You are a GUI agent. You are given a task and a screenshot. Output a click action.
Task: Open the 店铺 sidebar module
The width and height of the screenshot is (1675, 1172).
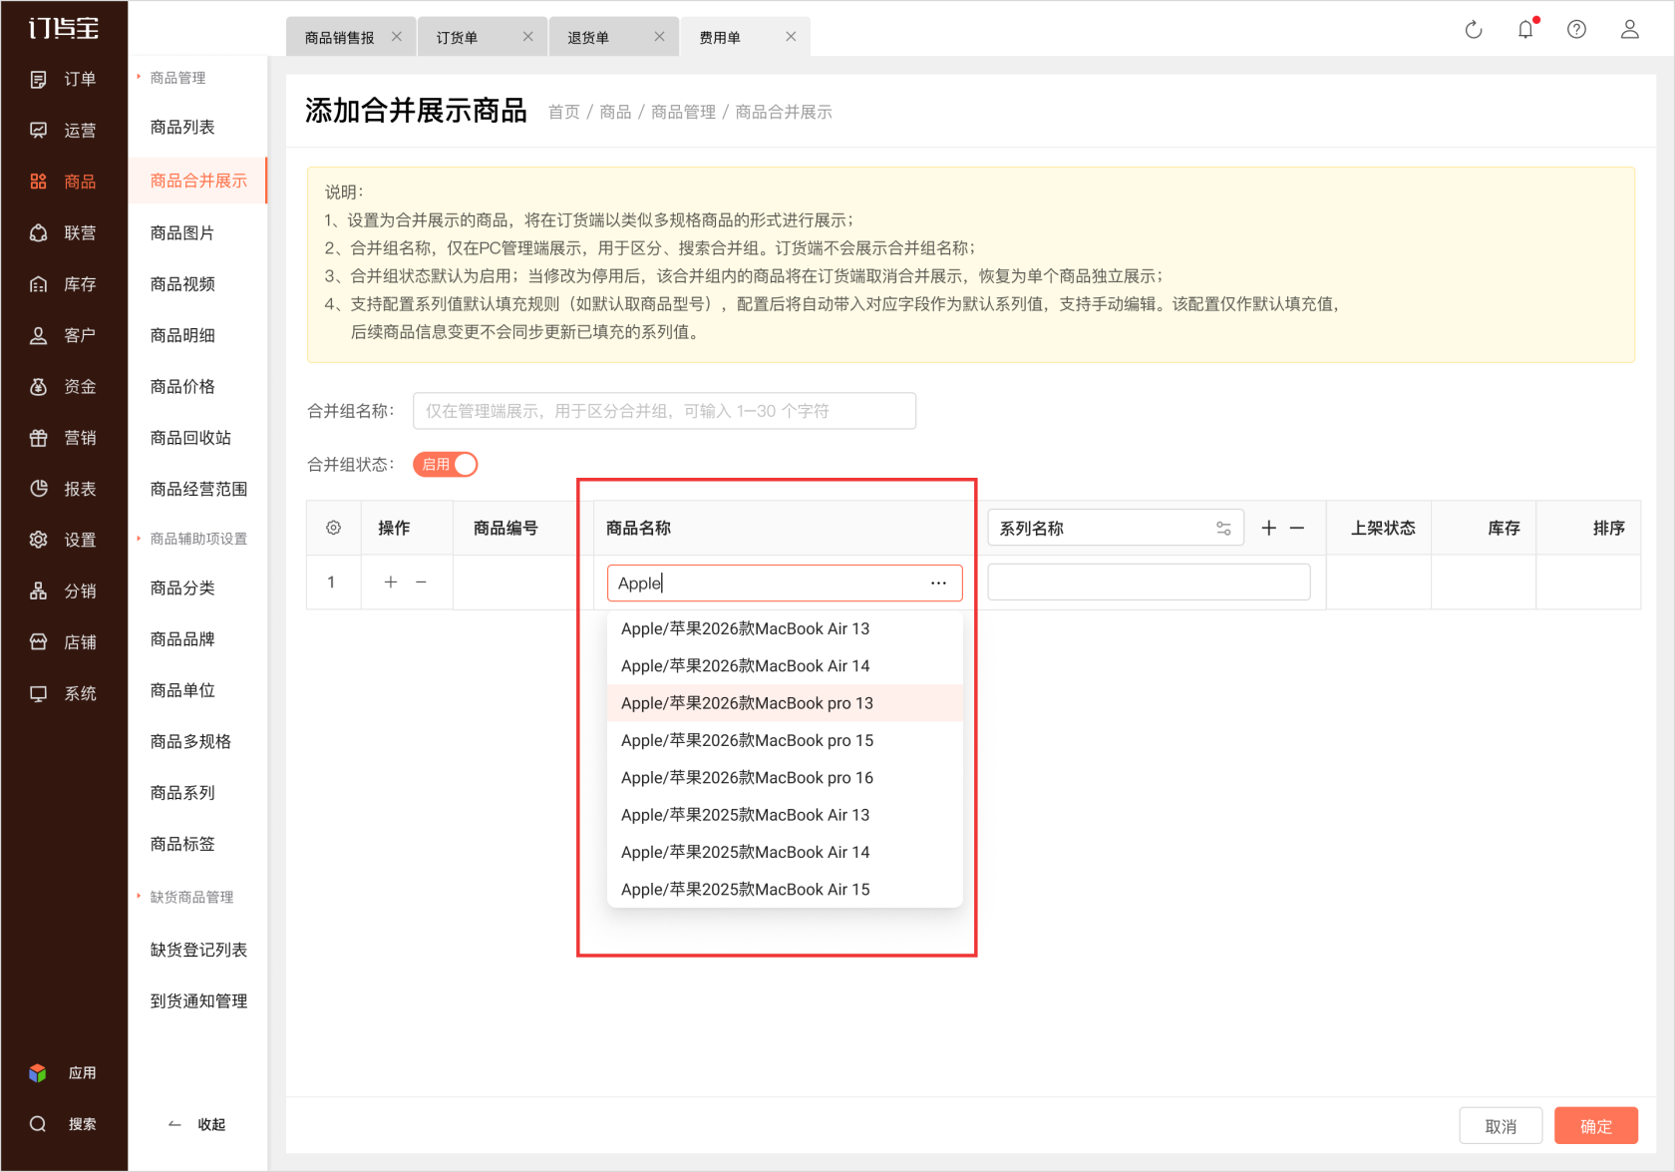pyautogui.click(x=64, y=642)
